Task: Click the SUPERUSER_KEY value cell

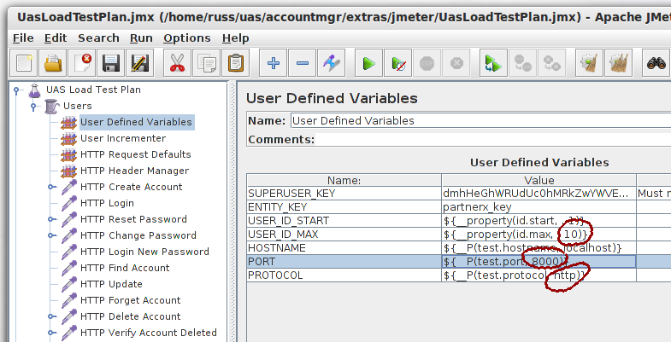Action: click(x=539, y=194)
